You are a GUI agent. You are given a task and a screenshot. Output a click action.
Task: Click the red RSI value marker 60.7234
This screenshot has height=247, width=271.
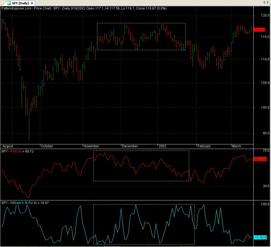(260, 159)
